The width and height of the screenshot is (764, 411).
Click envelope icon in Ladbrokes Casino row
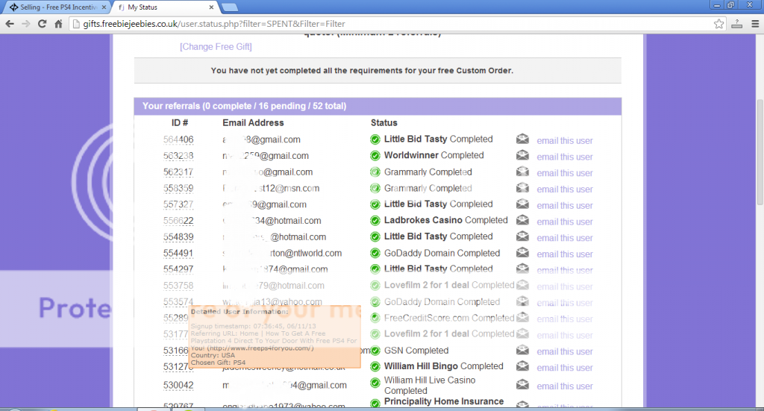522,220
